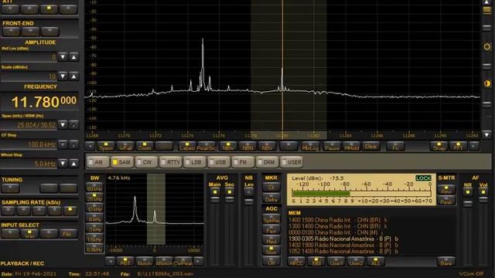Select the 0.8kHz bandwidth button
Image resolution: width=495 pixels, height=278 pixels.
pyautogui.click(x=94, y=249)
